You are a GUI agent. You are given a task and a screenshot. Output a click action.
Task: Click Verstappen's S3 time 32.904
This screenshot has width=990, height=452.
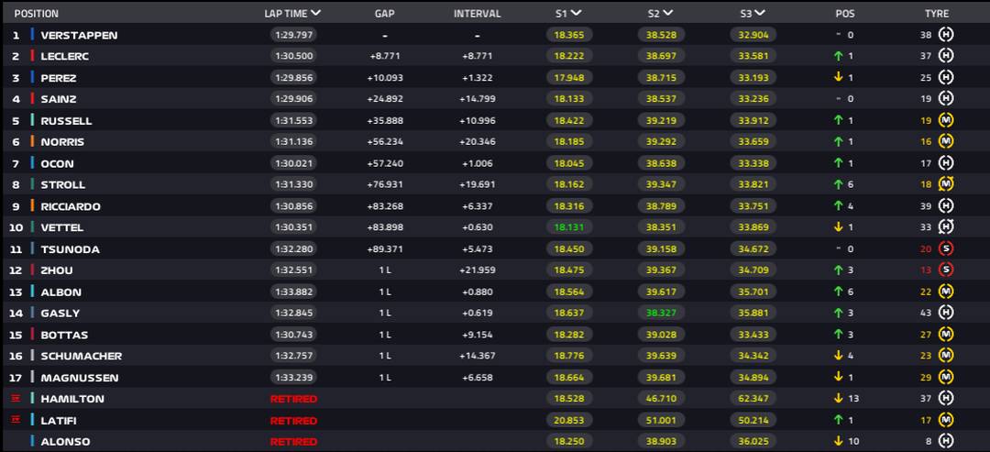753,35
